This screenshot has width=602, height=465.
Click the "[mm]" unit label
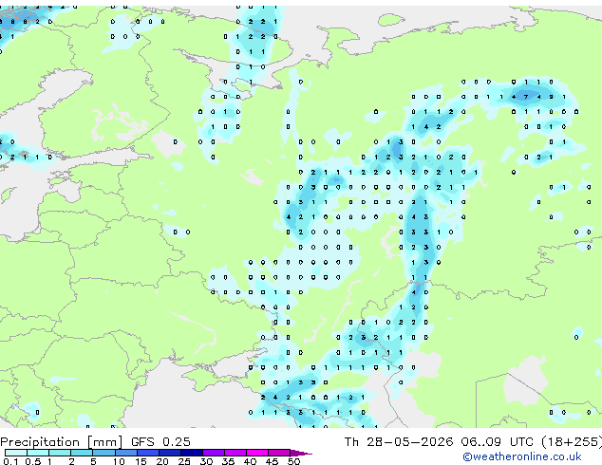point(104,442)
